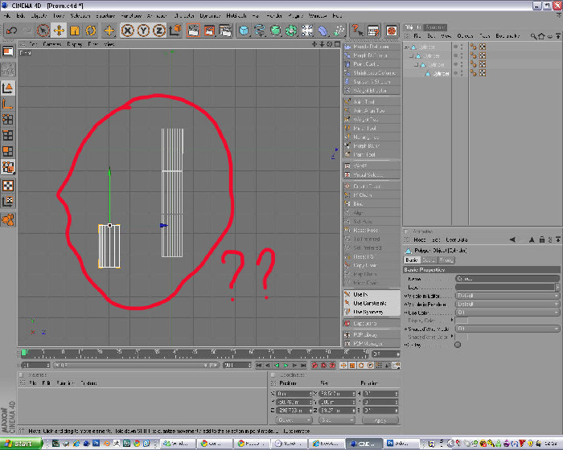Screen dimensions: 563x450
Task: Switch to the Coord tab in Attributes
Action: (x=429, y=260)
